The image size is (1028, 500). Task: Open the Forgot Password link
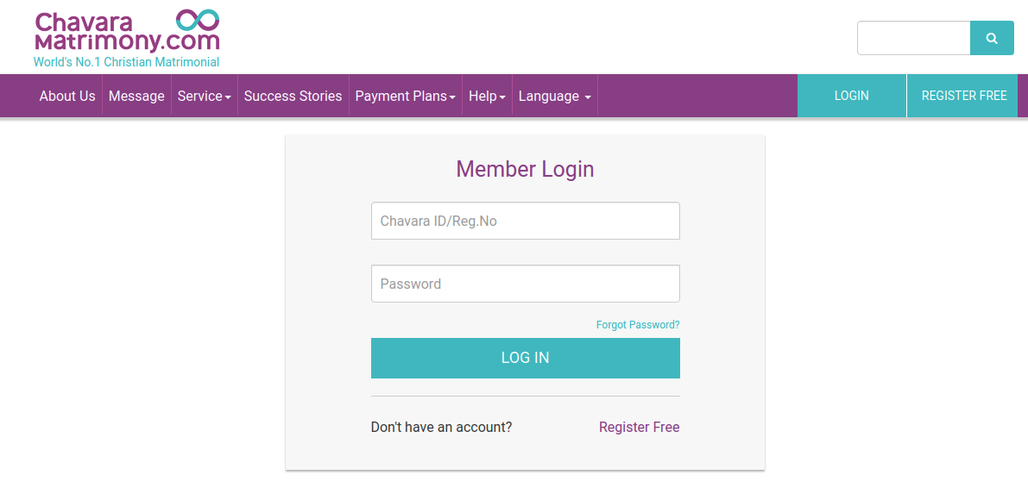click(637, 324)
